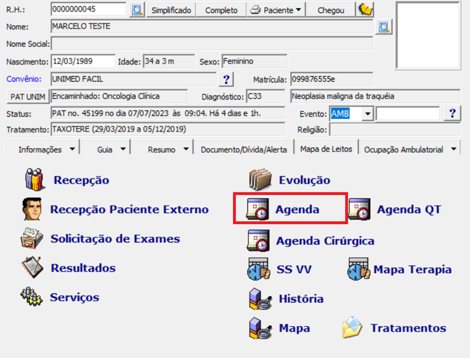The width and height of the screenshot is (470, 358).
Task: Click the Nascimento date field
Action: tap(83, 61)
